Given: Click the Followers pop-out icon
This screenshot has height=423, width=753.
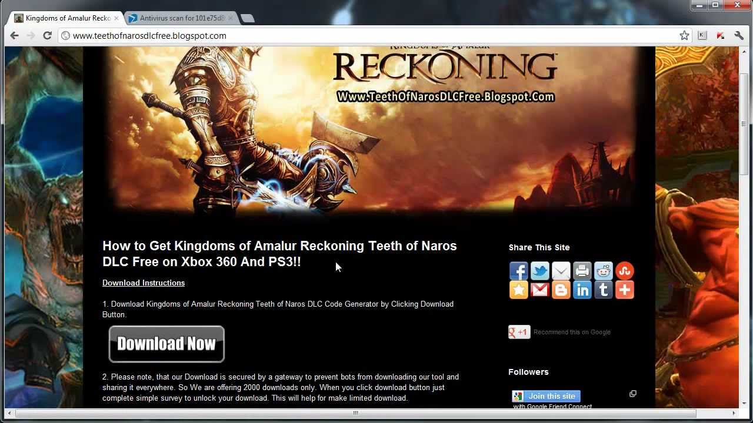Looking at the screenshot, I should click(633, 394).
